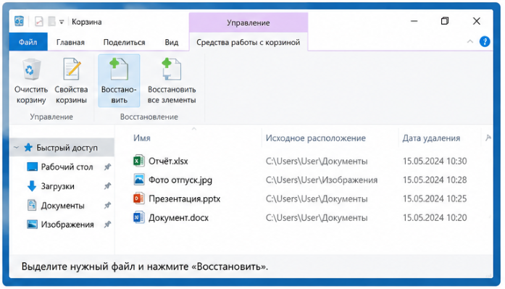Click the Recycle Bin icon in title bar

click(x=19, y=22)
